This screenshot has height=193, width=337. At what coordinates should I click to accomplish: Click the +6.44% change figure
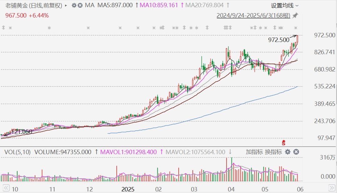tap(39, 15)
